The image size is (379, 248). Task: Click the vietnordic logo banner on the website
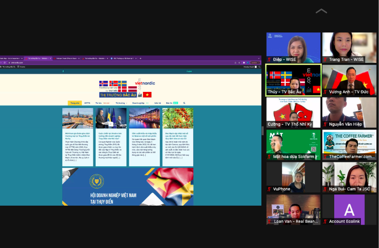[125, 89]
